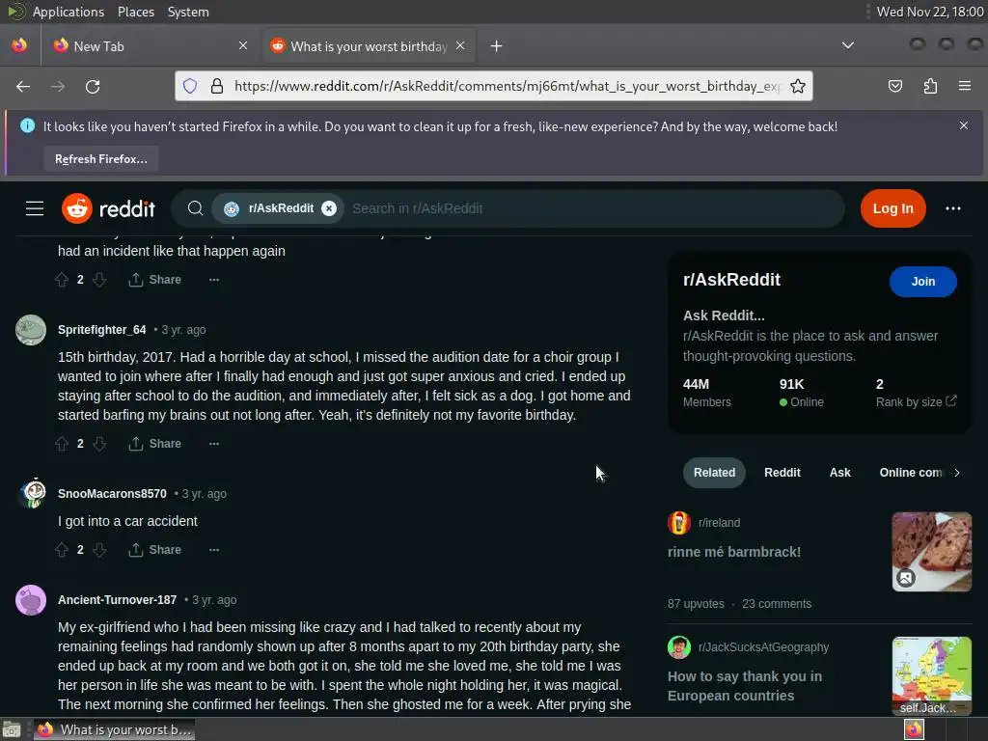Click the Log In button
988x741 pixels.
point(892,208)
